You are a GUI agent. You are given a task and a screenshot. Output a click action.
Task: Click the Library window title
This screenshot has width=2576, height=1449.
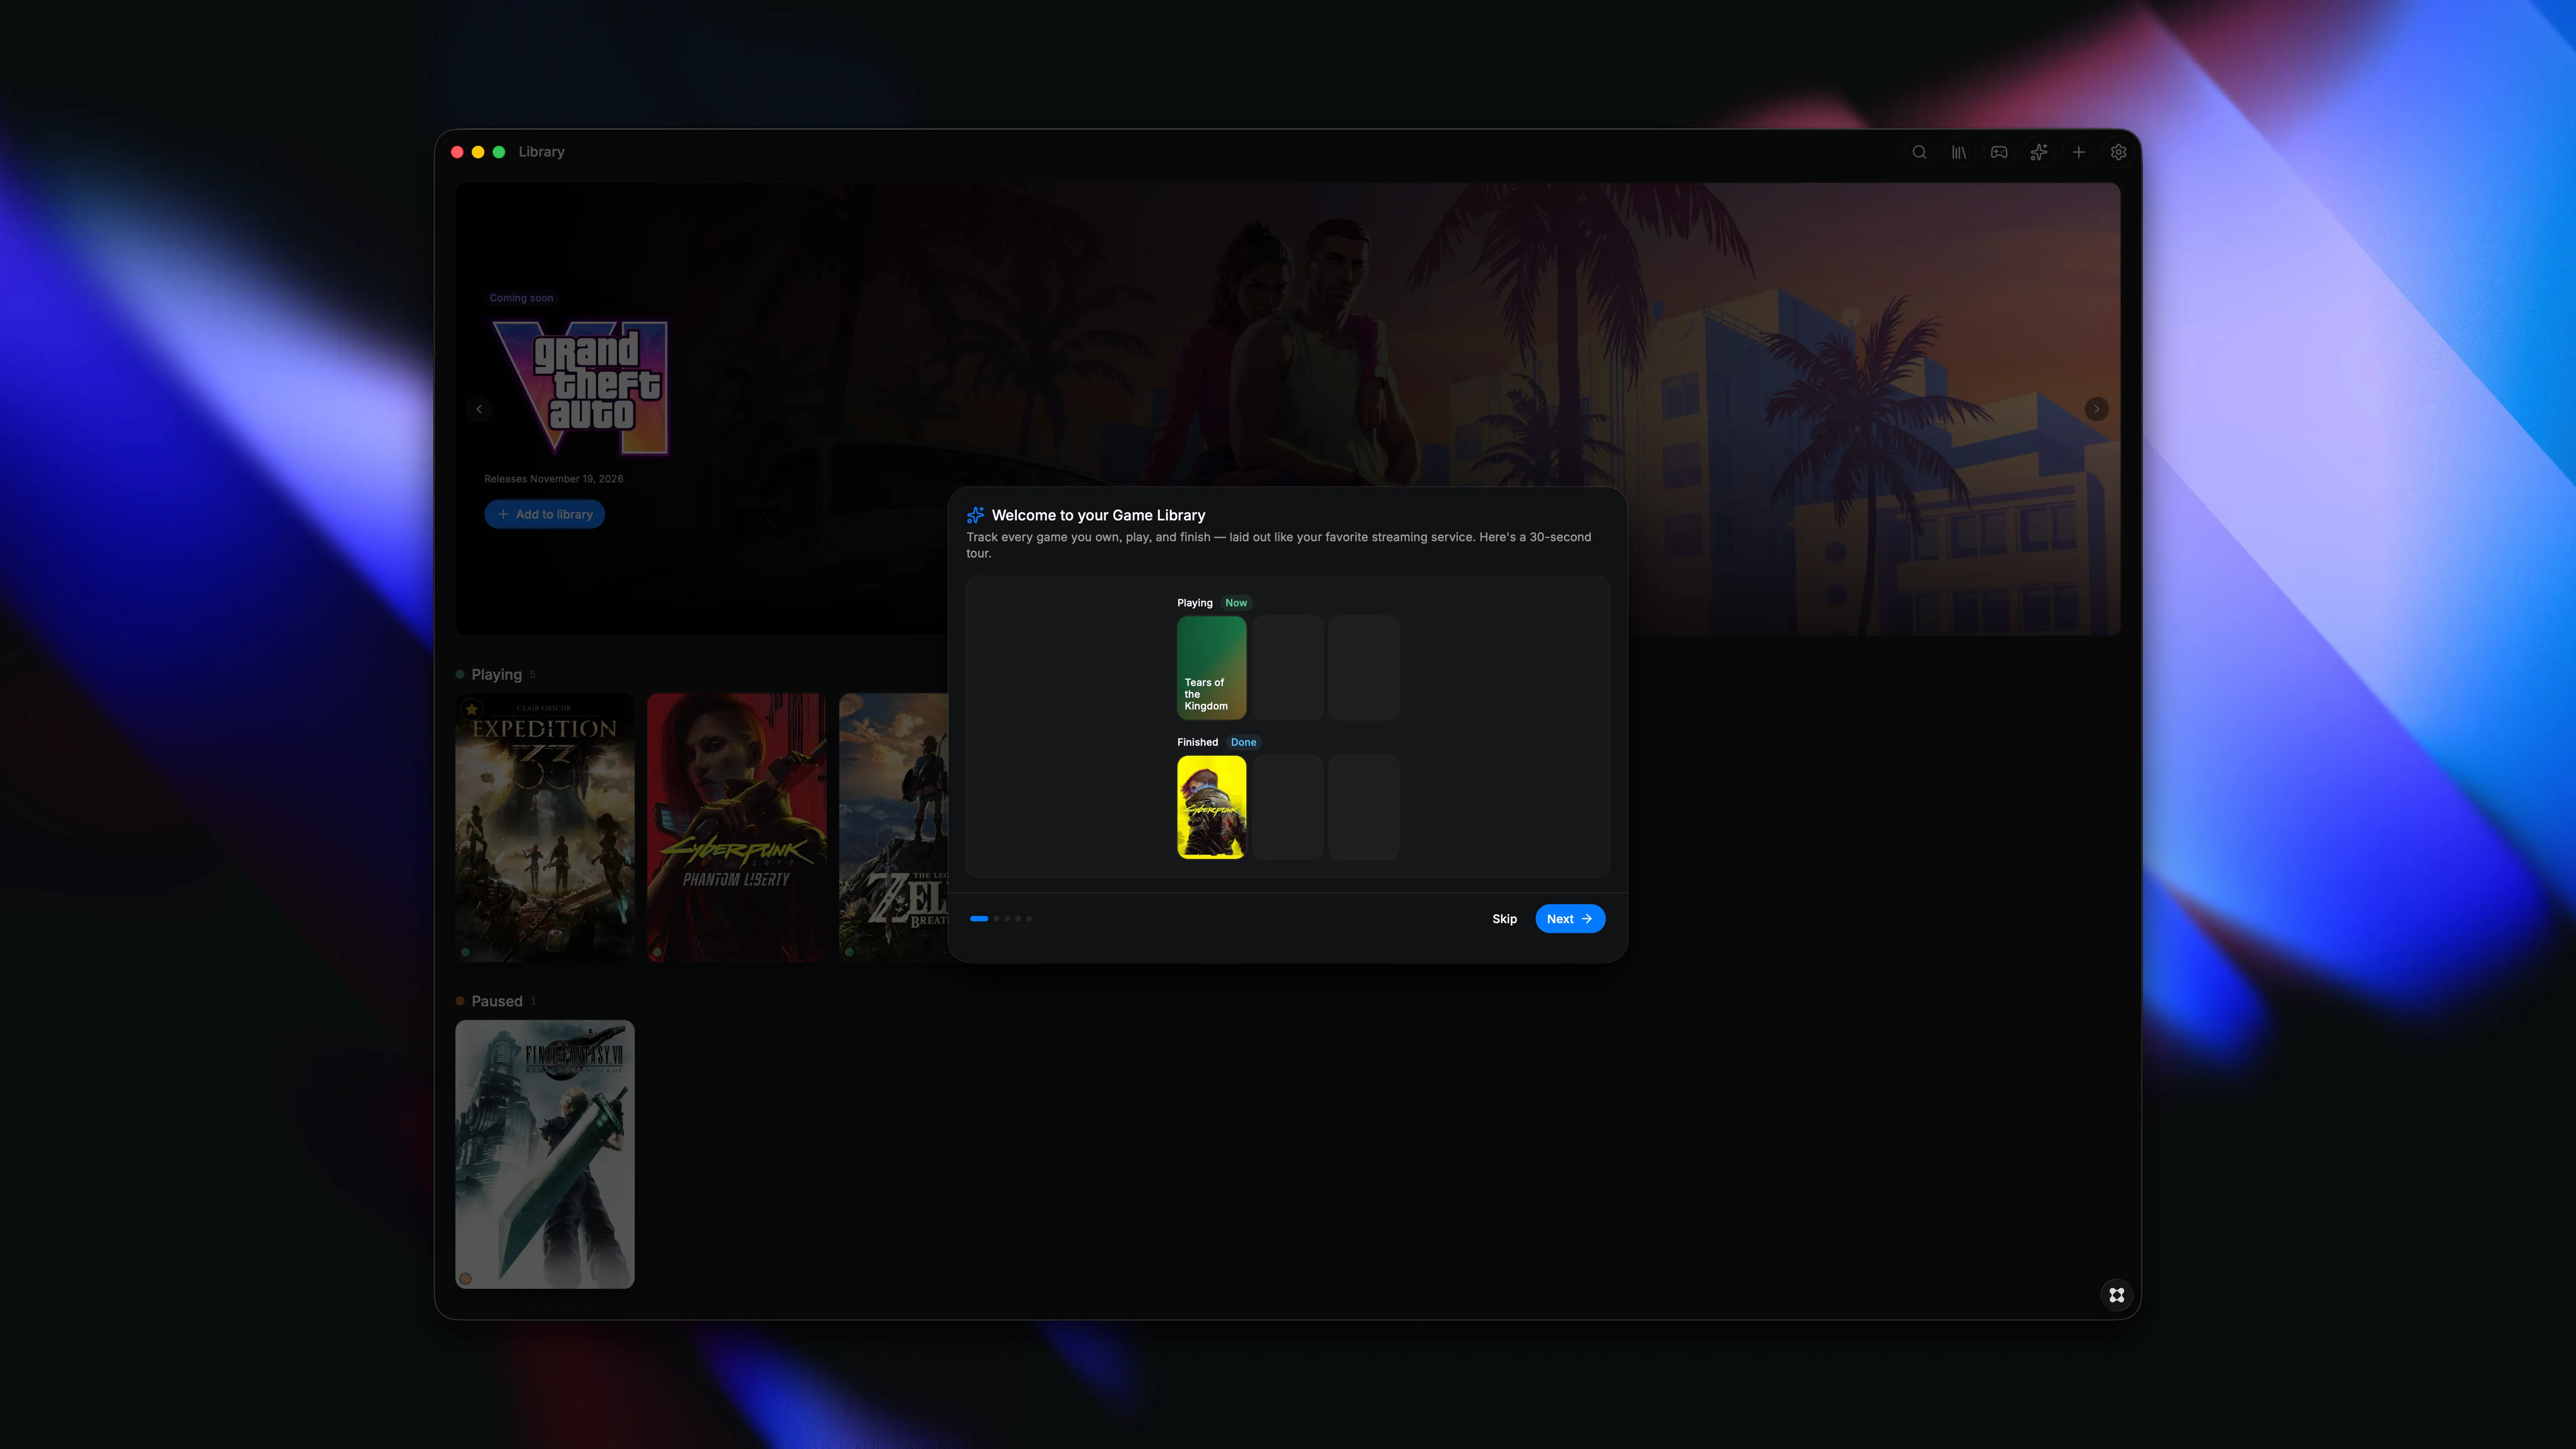(541, 152)
